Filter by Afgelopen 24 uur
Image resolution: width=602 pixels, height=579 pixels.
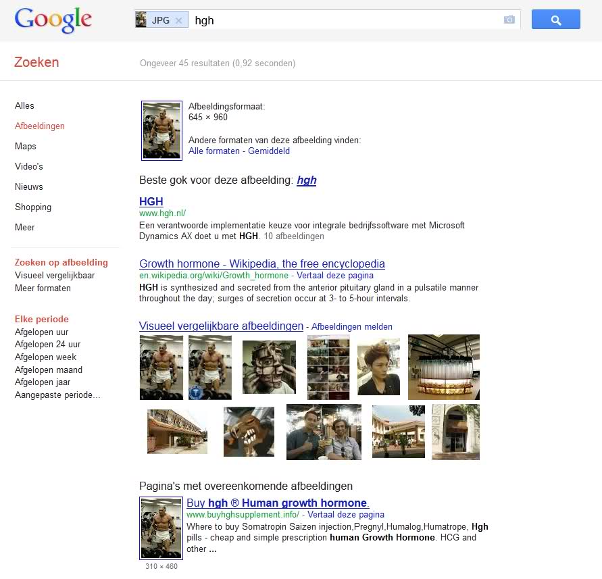click(x=47, y=345)
